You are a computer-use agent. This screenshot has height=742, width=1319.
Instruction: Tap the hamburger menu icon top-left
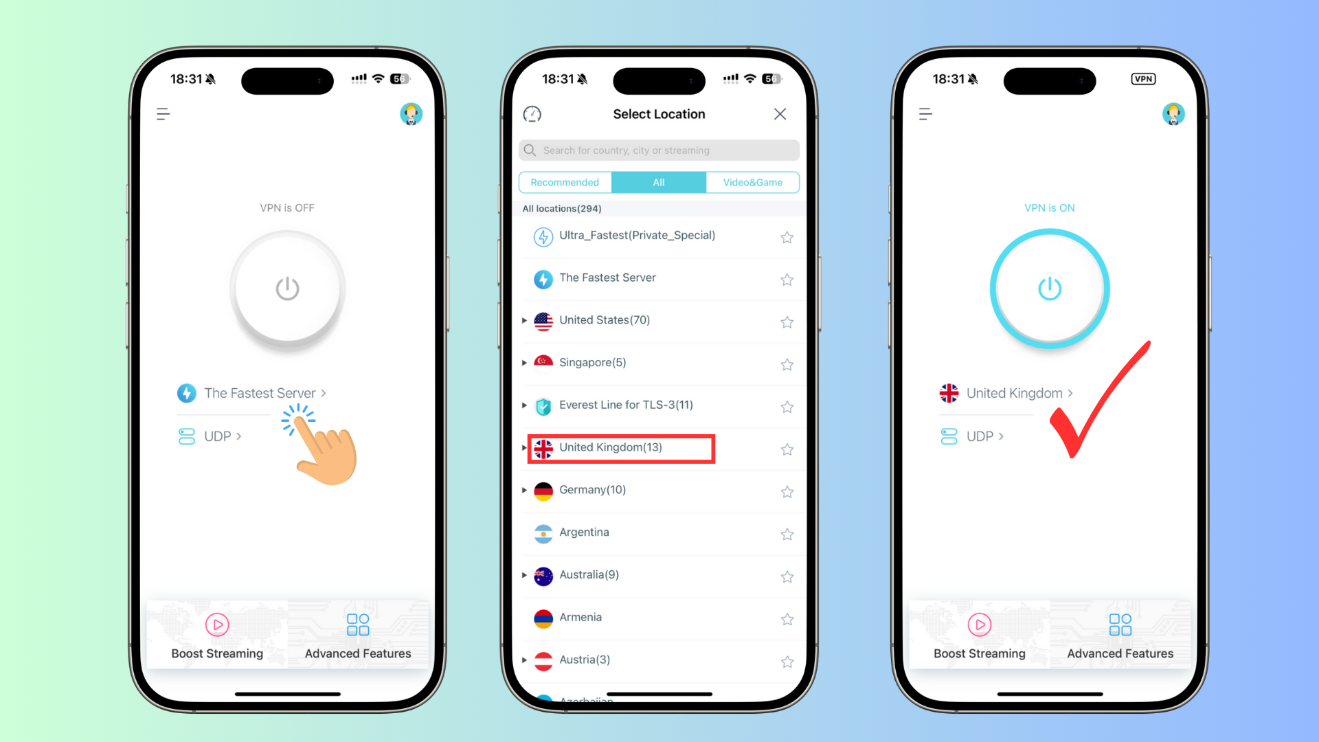click(163, 114)
